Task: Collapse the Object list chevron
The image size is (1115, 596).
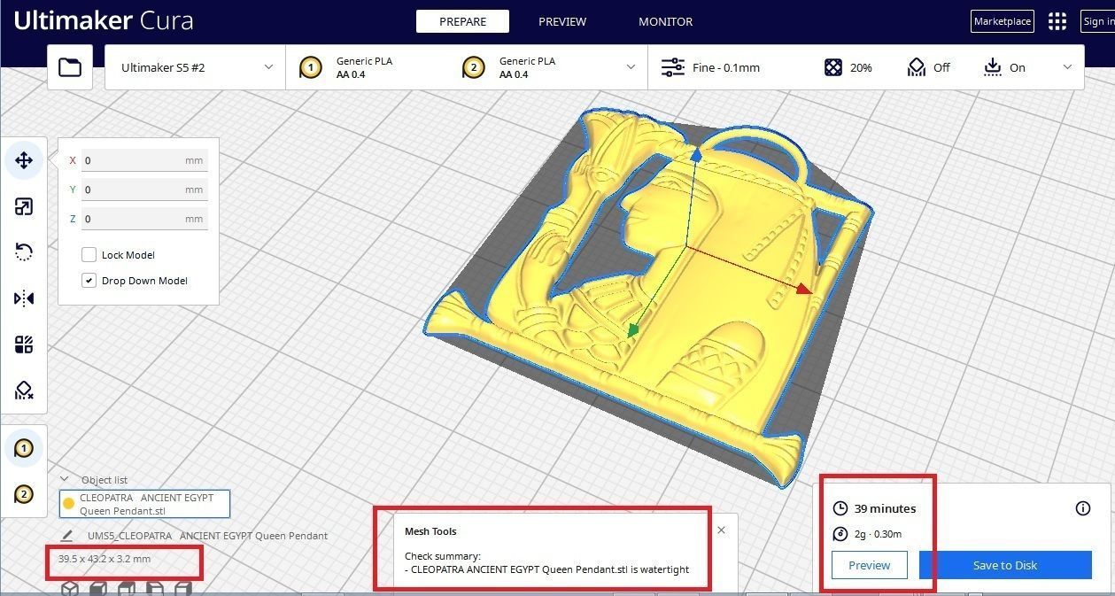Action: 64,480
